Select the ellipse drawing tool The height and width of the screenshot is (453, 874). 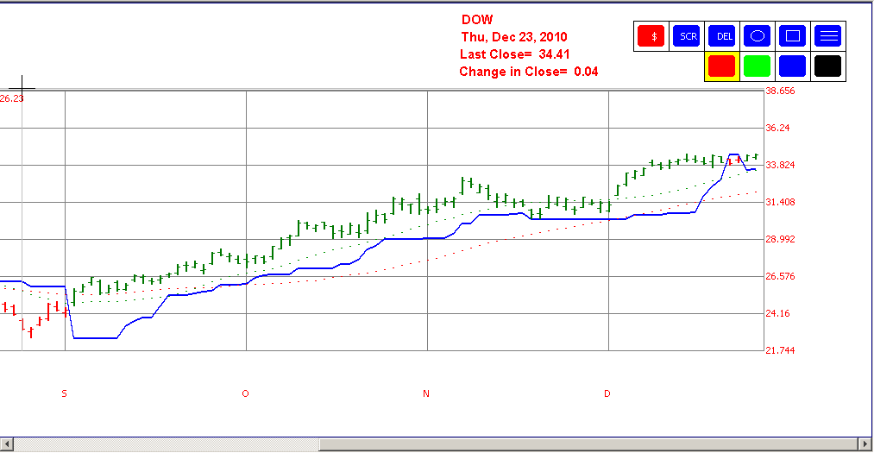[757, 36]
